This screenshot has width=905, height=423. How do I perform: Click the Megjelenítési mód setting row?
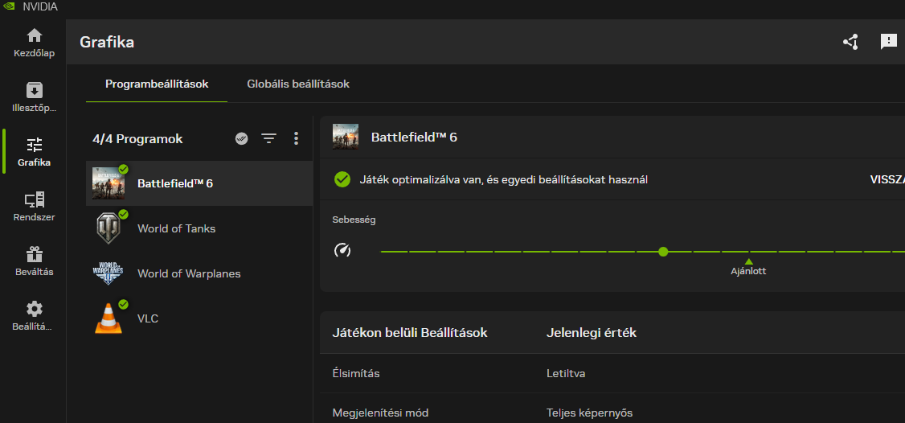612,408
